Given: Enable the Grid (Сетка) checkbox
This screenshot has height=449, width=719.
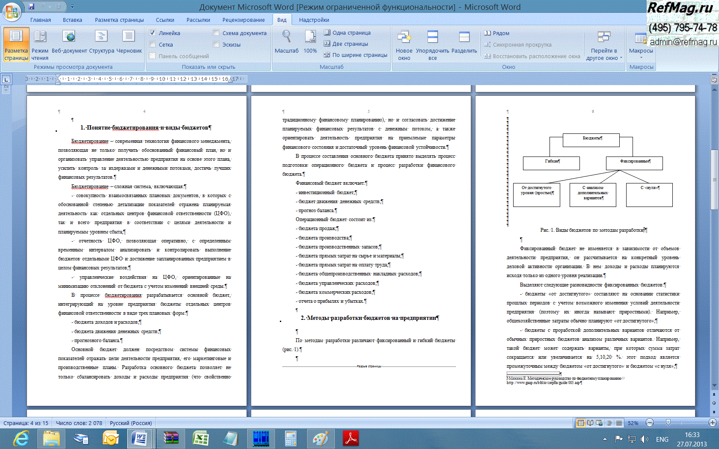Looking at the screenshot, I should click(152, 44).
